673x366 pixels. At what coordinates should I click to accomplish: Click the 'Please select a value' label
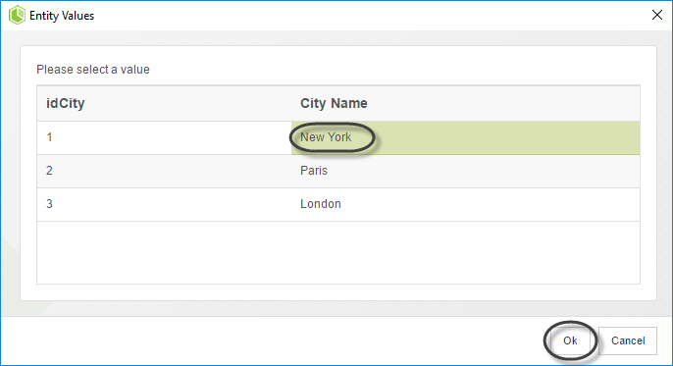click(93, 70)
